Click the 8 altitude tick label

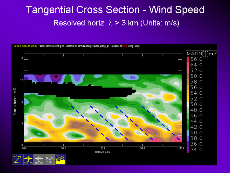(x=22, y=102)
